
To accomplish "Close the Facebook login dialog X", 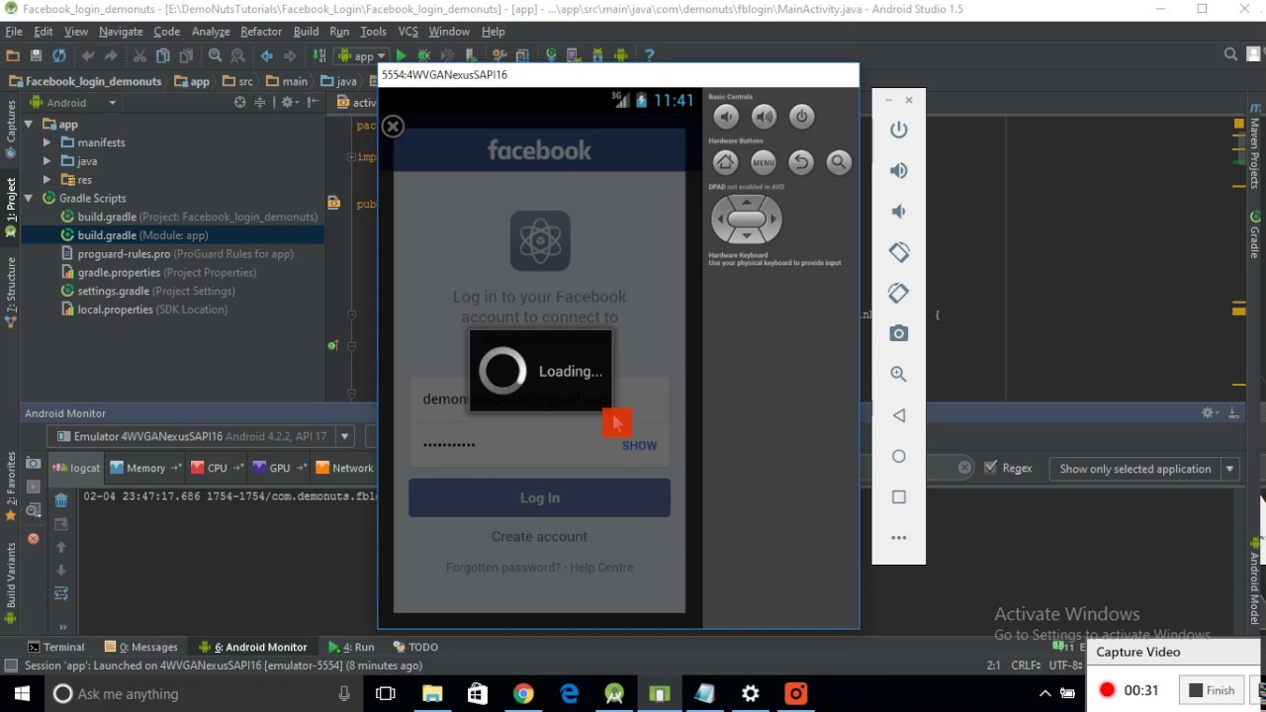I will (x=393, y=127).
